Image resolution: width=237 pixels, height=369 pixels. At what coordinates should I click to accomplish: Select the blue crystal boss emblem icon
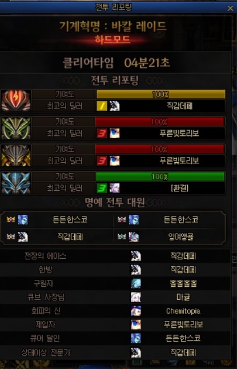click(x=16, y=183)
